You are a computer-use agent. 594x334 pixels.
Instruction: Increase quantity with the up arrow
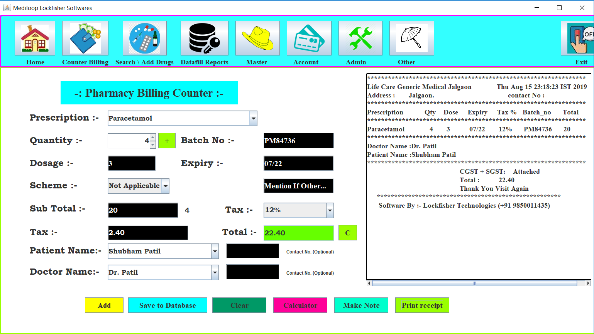click(153, 137)
